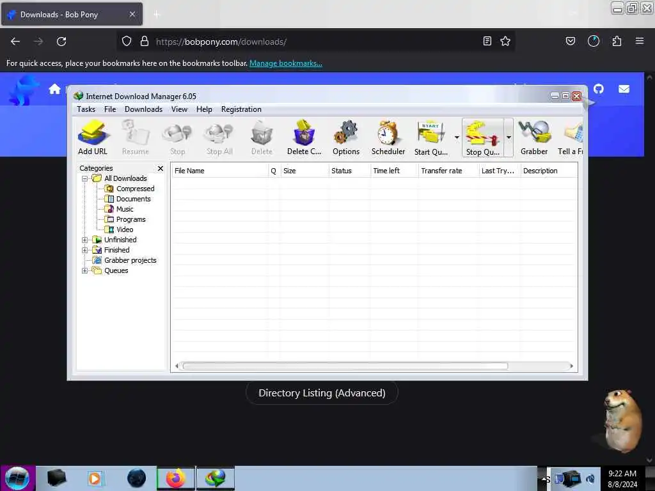Expand the Queues tree node

coord(85,270)
